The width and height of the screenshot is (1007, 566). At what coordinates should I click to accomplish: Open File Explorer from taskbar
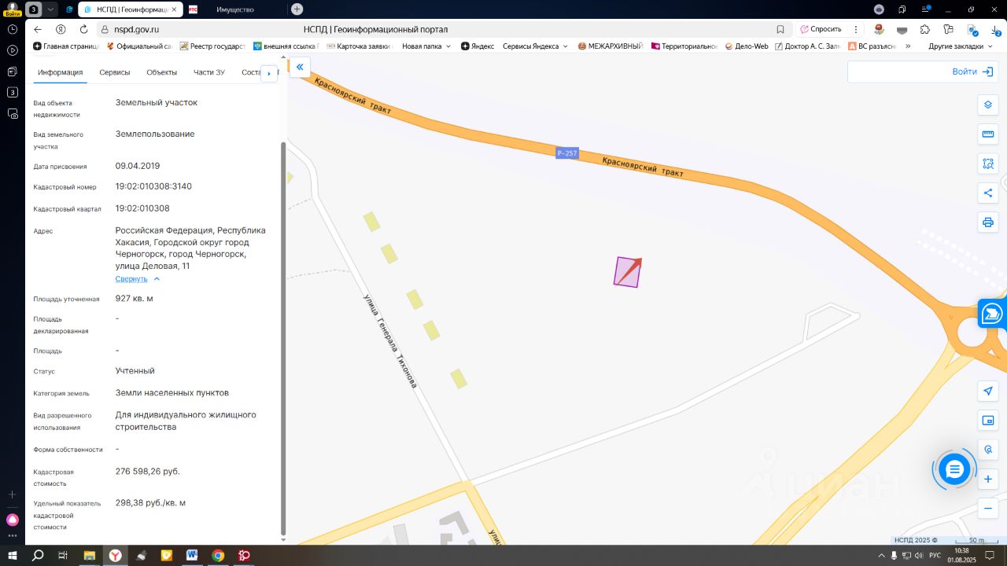(x=90, y=555)
